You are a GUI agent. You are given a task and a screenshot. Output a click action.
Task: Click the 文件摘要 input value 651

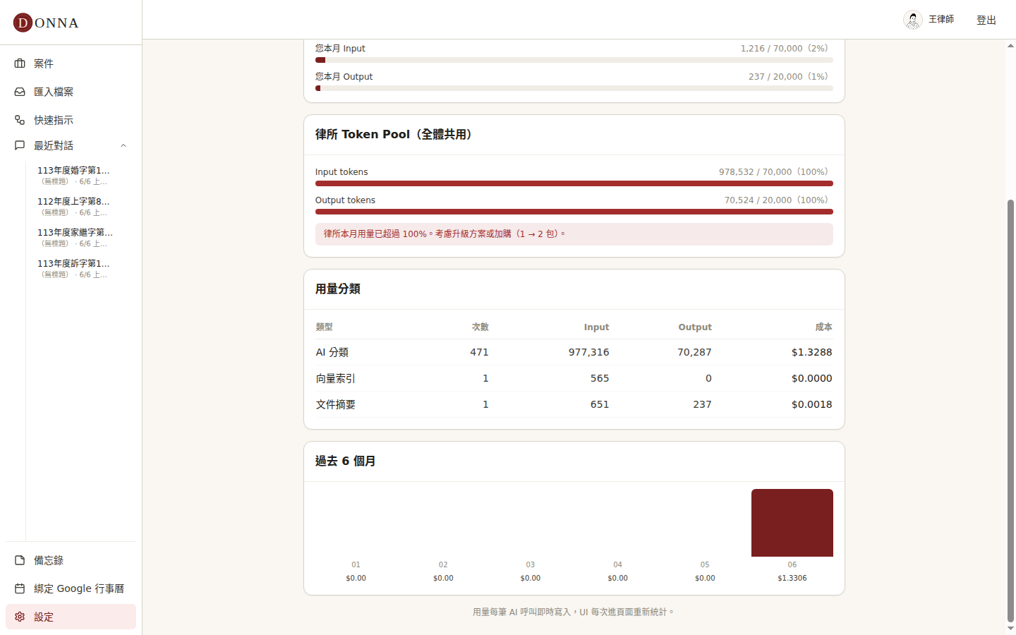click(600, 404)
